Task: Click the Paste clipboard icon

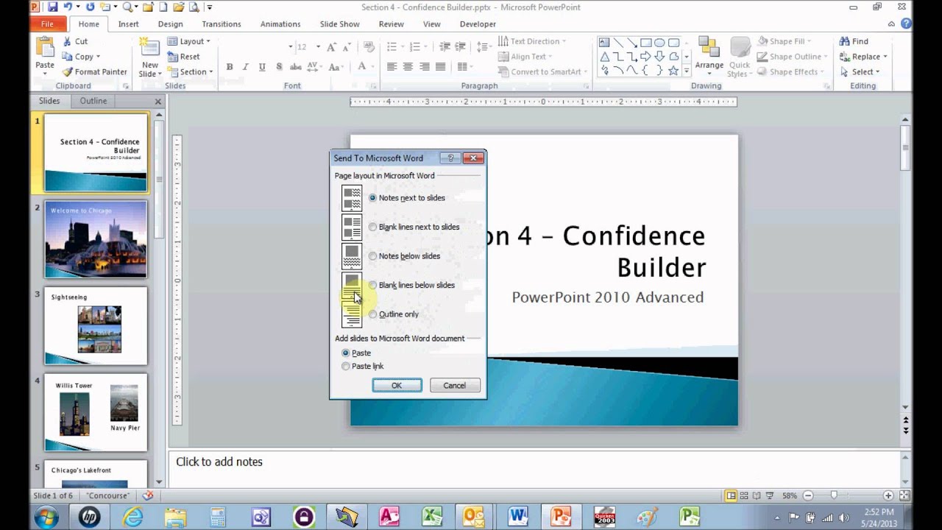Action: click(x=45, y=46)
